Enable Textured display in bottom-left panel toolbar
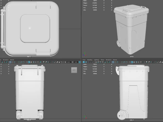The image size is (163, 122). pyautogui.click(x=36, y=62)
